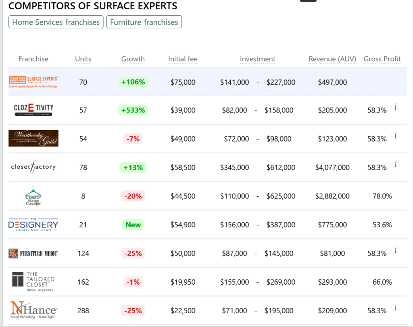
Task: Open Closet & Storage Concepts hanger logo
Action: [x=33, y=196]
